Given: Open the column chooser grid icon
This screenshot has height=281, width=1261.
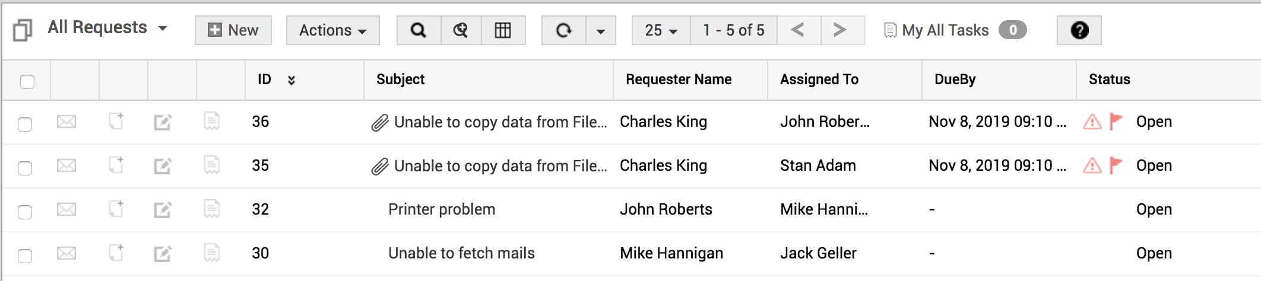Looking at the screenshot, I should [503, 30].
